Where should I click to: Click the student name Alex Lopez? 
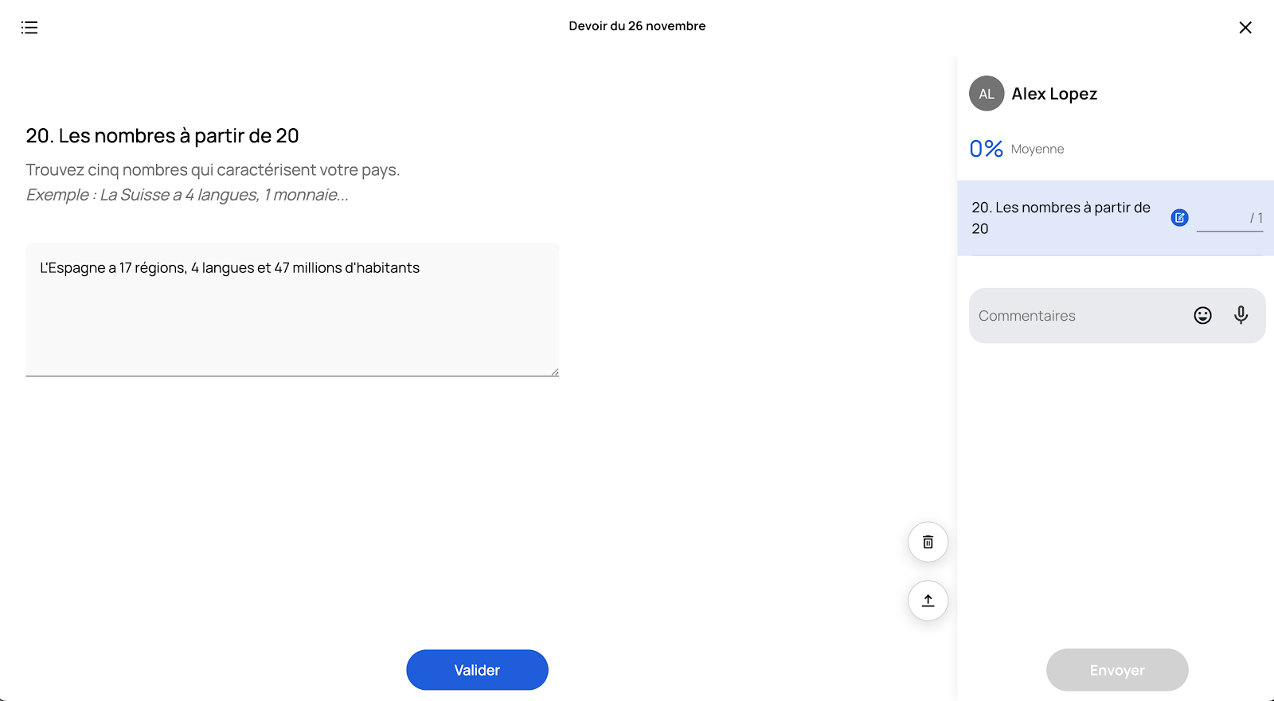(x=1054, y=94)
